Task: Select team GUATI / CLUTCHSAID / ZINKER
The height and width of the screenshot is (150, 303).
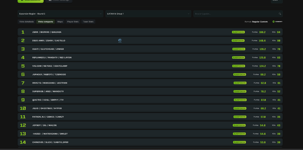Action: 48,49
